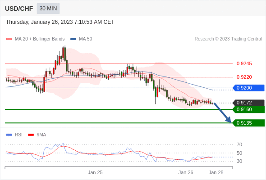
Task: Click the Jan 28 date axis label
Action: 216,172
